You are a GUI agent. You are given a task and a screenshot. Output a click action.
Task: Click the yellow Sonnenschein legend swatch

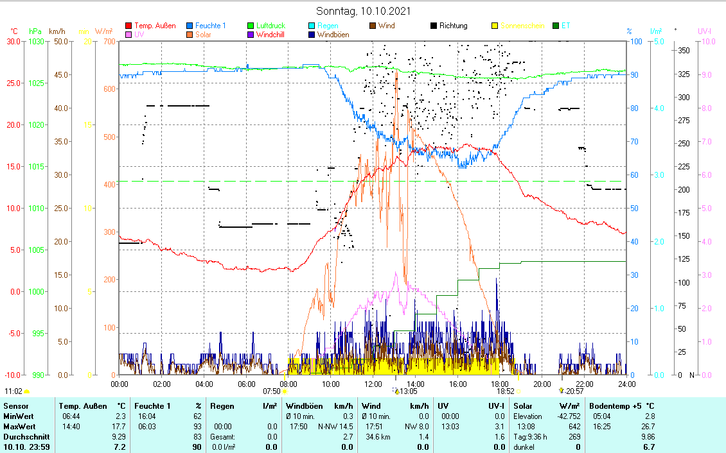495,26
